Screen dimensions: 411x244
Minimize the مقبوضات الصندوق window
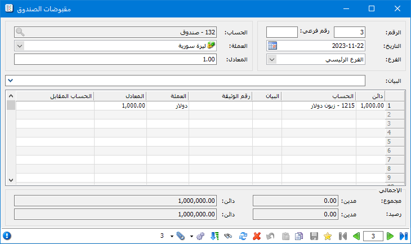coord(346,8)
